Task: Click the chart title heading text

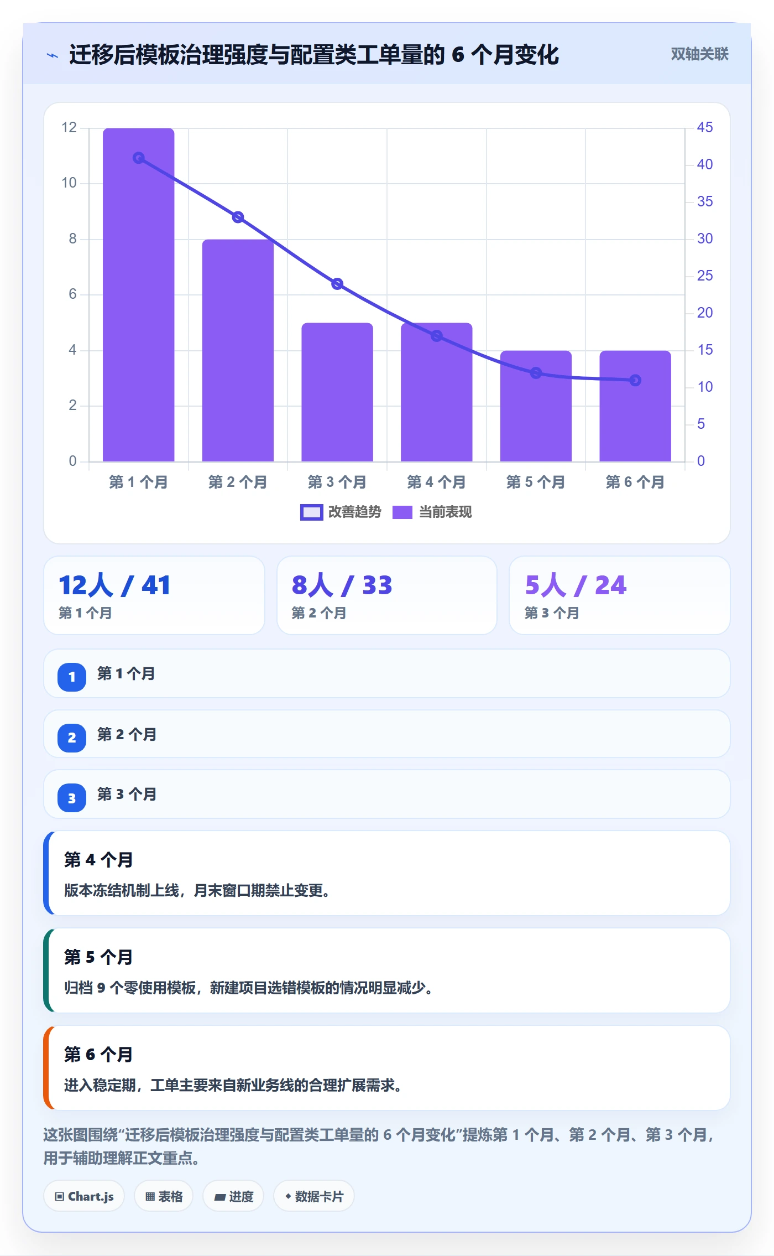Action: point(314,55)
